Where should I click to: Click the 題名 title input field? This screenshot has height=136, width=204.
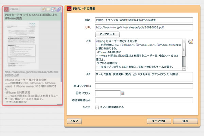click(144, 20)
